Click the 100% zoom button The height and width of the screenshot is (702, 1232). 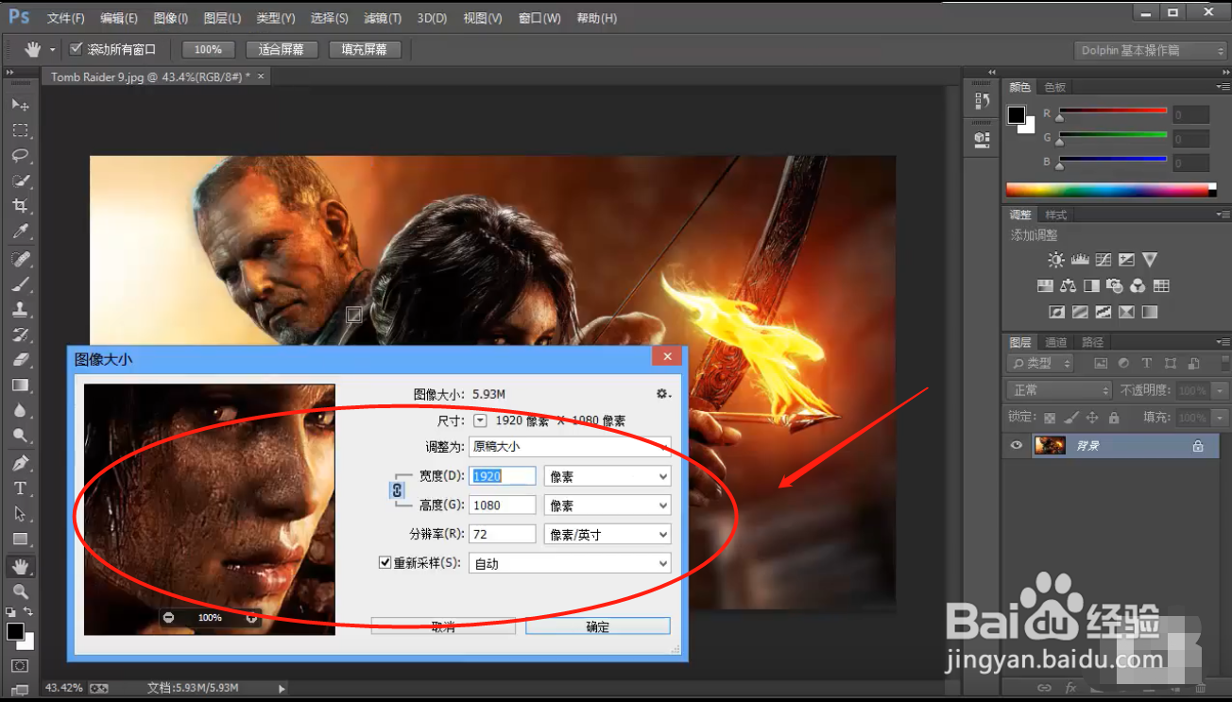click(209, 49)
